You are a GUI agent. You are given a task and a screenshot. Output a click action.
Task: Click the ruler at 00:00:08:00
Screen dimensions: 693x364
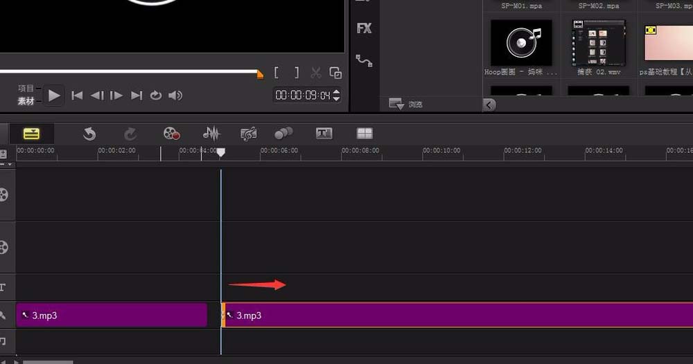(x=360, y=150)
